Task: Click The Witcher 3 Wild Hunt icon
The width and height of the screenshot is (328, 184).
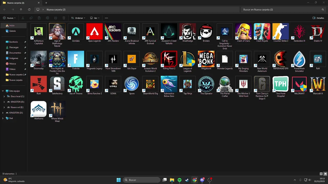Action: coord(243,84)
